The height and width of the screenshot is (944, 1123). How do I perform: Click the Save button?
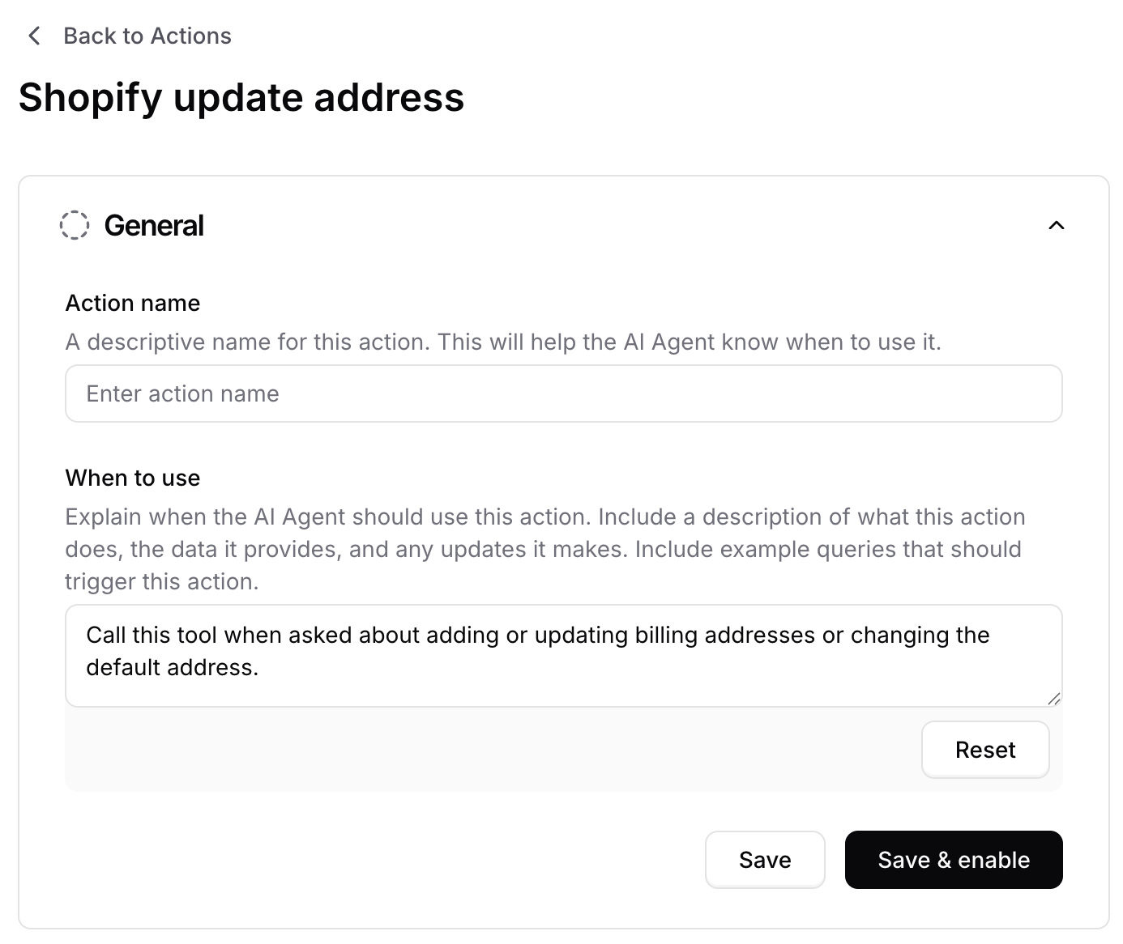tap(764, 860)
